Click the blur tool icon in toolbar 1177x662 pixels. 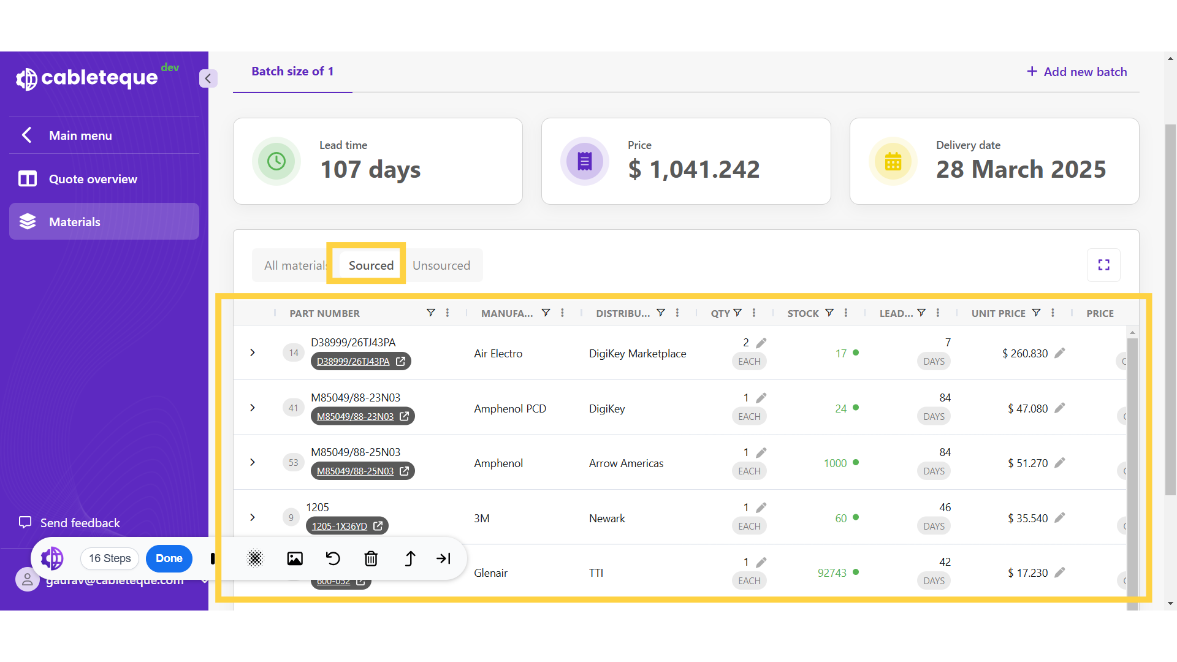[x=255, y=558]
